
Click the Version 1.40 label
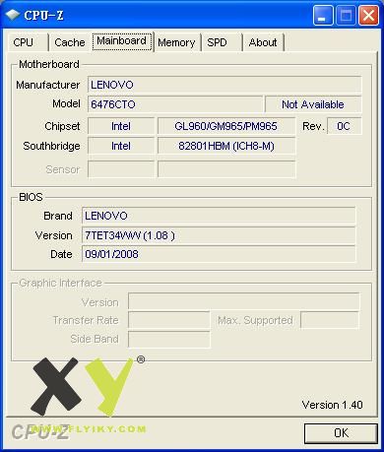coord(332,405)
